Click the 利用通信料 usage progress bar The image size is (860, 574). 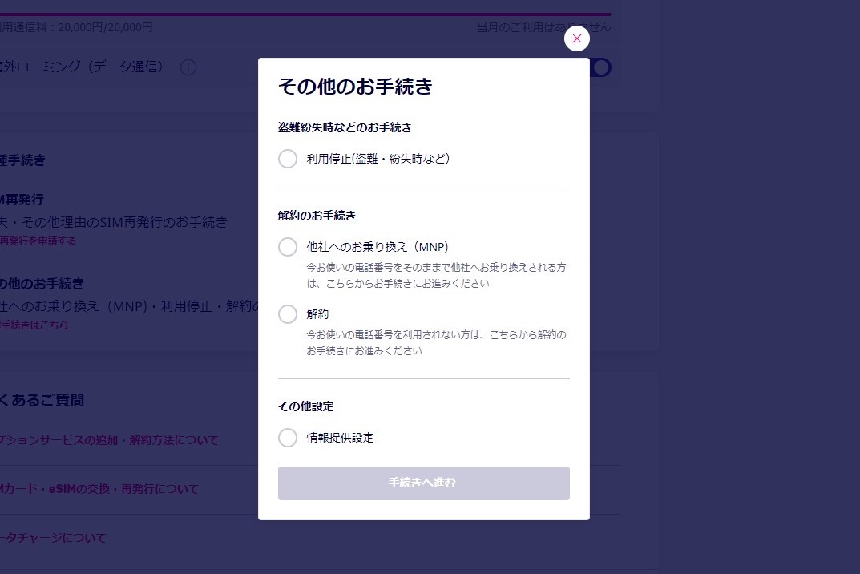(x=305, y=12)
